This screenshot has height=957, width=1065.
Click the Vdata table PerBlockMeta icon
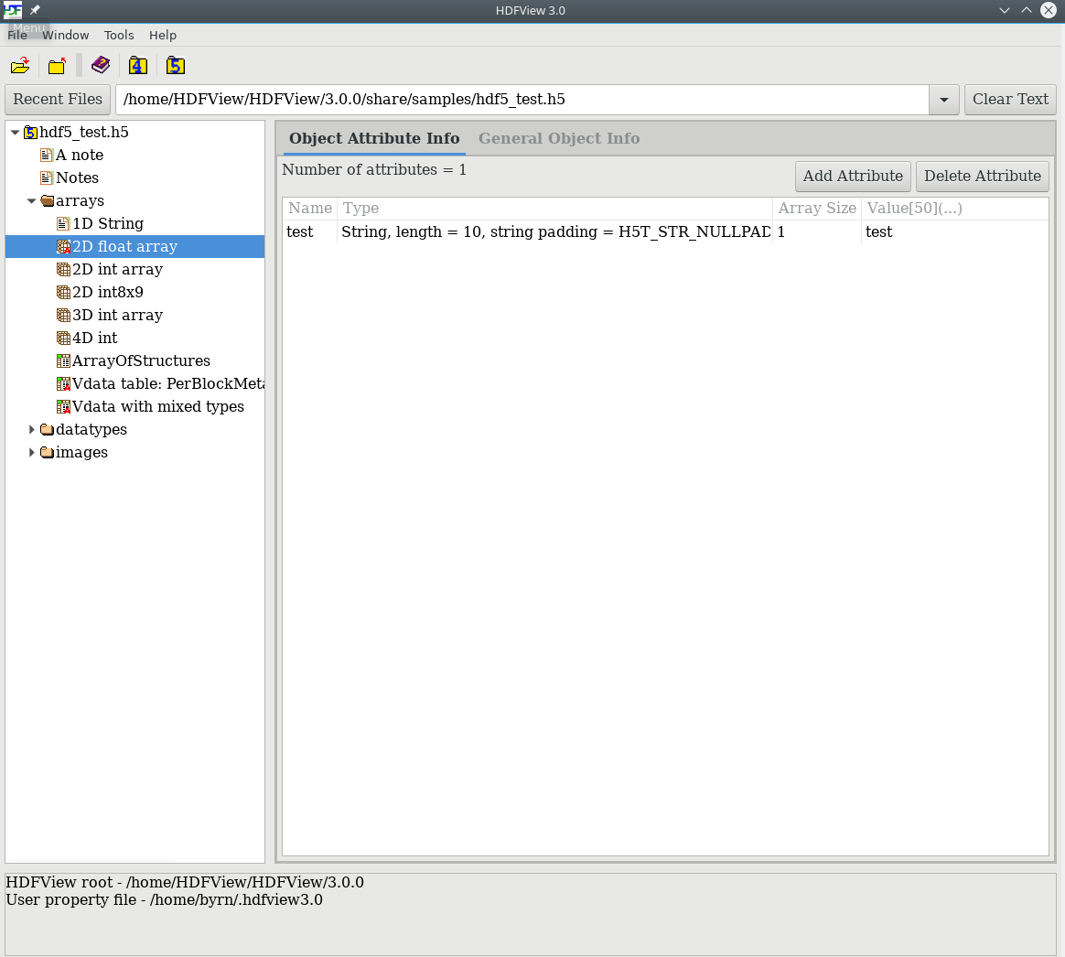point(63,383)
